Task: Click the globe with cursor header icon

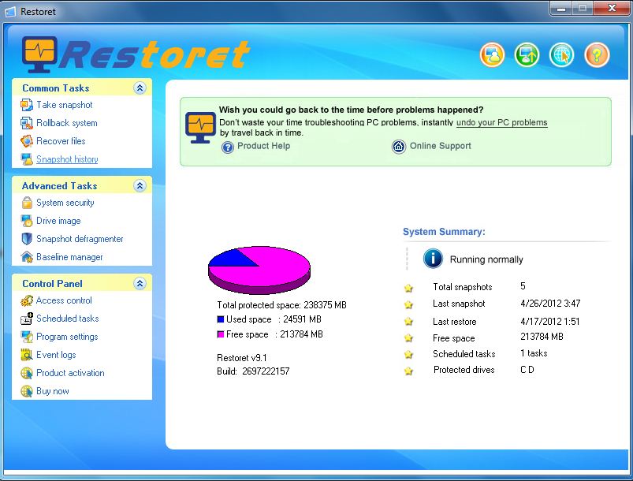Action: [561, 55]
